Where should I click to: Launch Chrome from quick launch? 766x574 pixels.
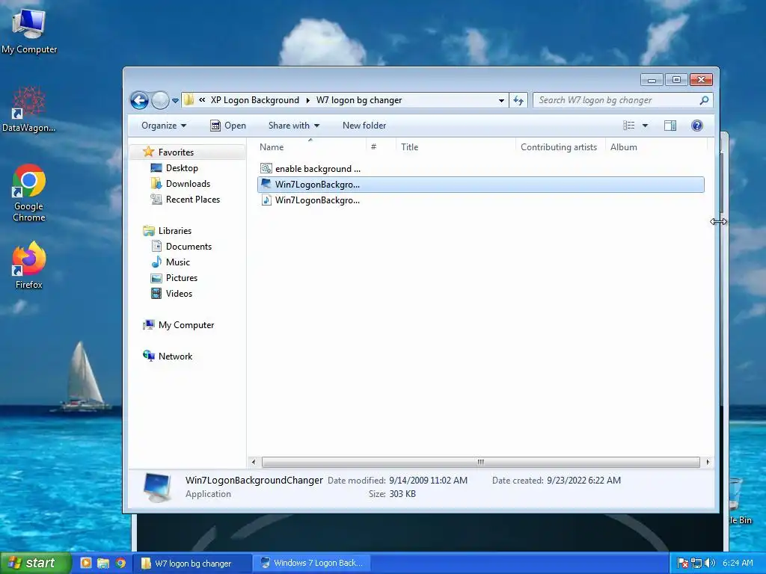(x=120, y=563)
